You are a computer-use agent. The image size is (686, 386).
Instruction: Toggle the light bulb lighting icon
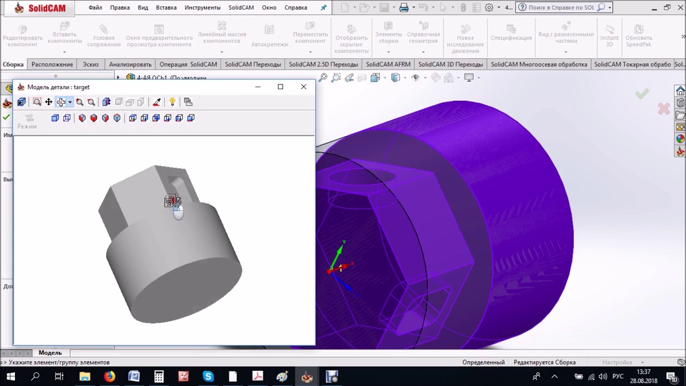coord(172,102)
